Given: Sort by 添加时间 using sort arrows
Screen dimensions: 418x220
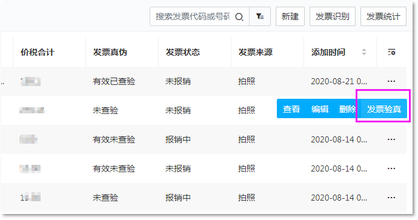Looking at the screenshot, I should click(364, 52).
